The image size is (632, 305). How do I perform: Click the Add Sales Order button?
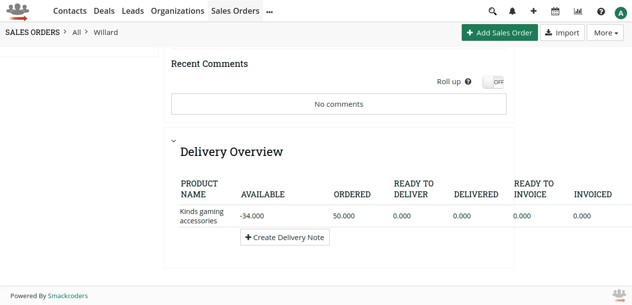(x=500, y=32)
